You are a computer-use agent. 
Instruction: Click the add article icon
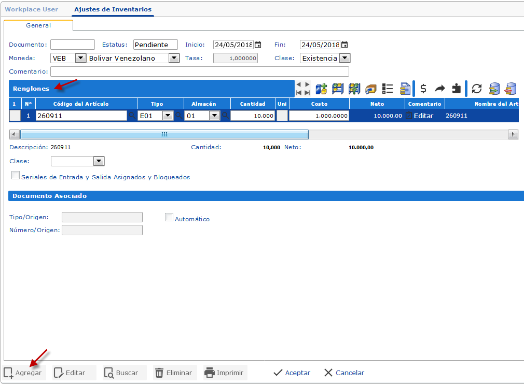(x=321, y=89)
